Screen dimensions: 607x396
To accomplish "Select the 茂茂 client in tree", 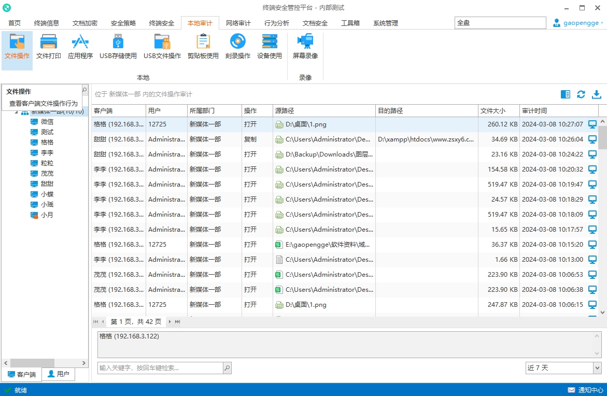I will (42, 174).
